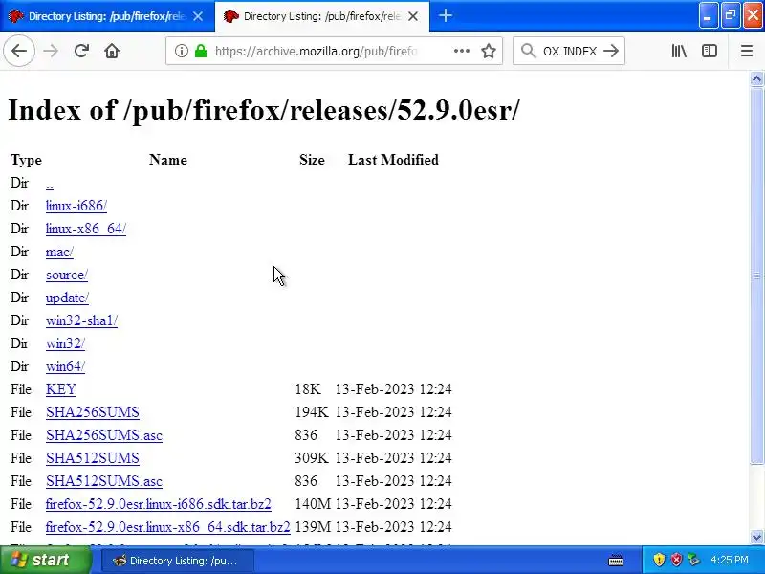
Task: Open the mac/ directory
Action: tap(59, 252)
